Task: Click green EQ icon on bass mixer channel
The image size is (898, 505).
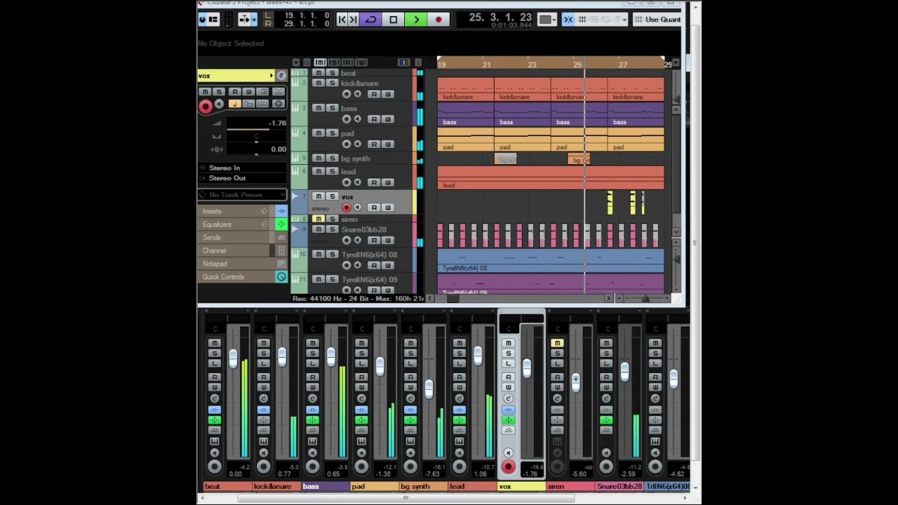Action: 312,420
